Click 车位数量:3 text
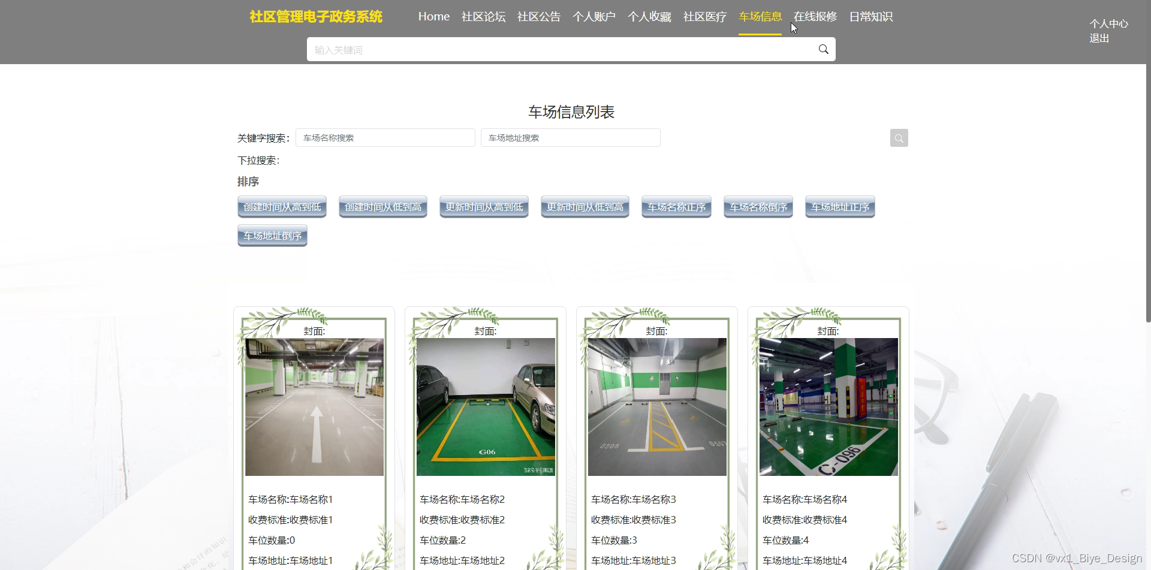Viewport: 1151px width, 570px height. 614,540
